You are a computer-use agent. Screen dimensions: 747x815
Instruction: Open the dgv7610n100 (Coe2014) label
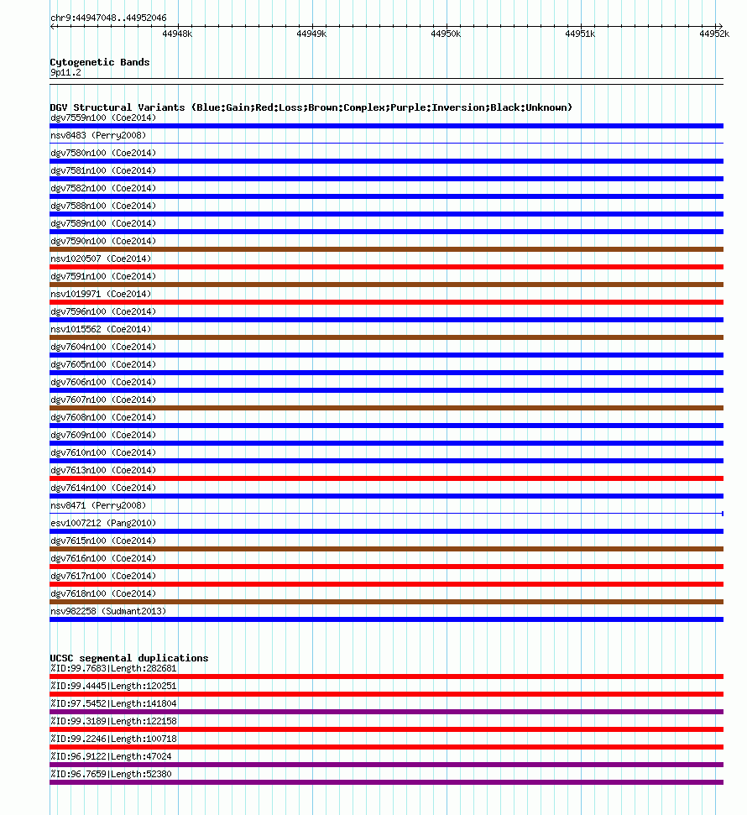[103, 454]
